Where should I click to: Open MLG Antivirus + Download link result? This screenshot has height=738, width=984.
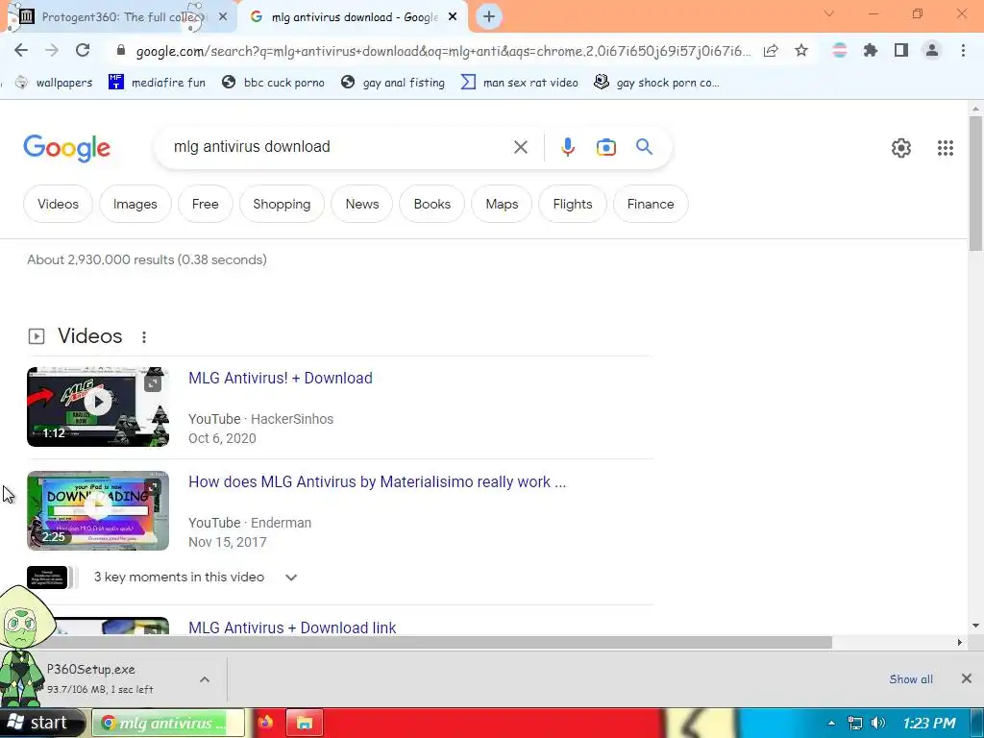point(292,627)
